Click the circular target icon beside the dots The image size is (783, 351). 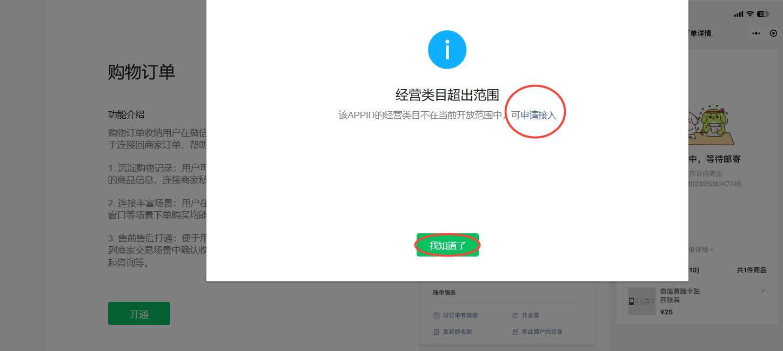[x=773, y=33]
